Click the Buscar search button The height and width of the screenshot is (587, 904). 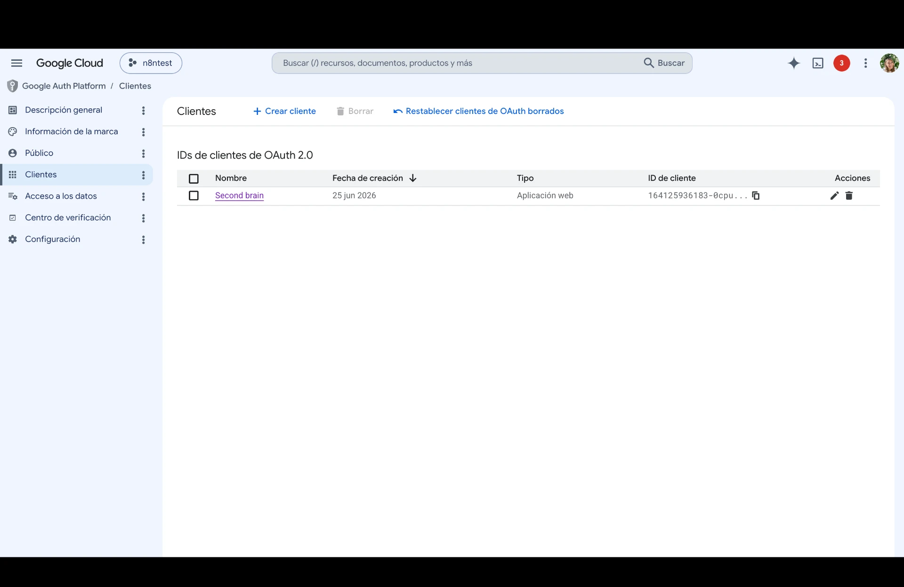point(664,63)
